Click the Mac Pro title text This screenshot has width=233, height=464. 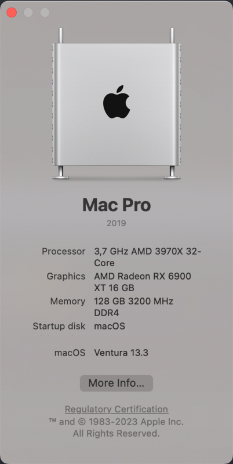pos(116,205)
